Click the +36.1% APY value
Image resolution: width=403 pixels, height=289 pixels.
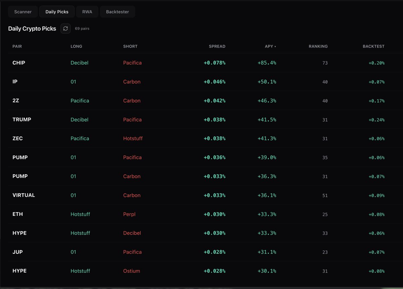tap(267, 195)
